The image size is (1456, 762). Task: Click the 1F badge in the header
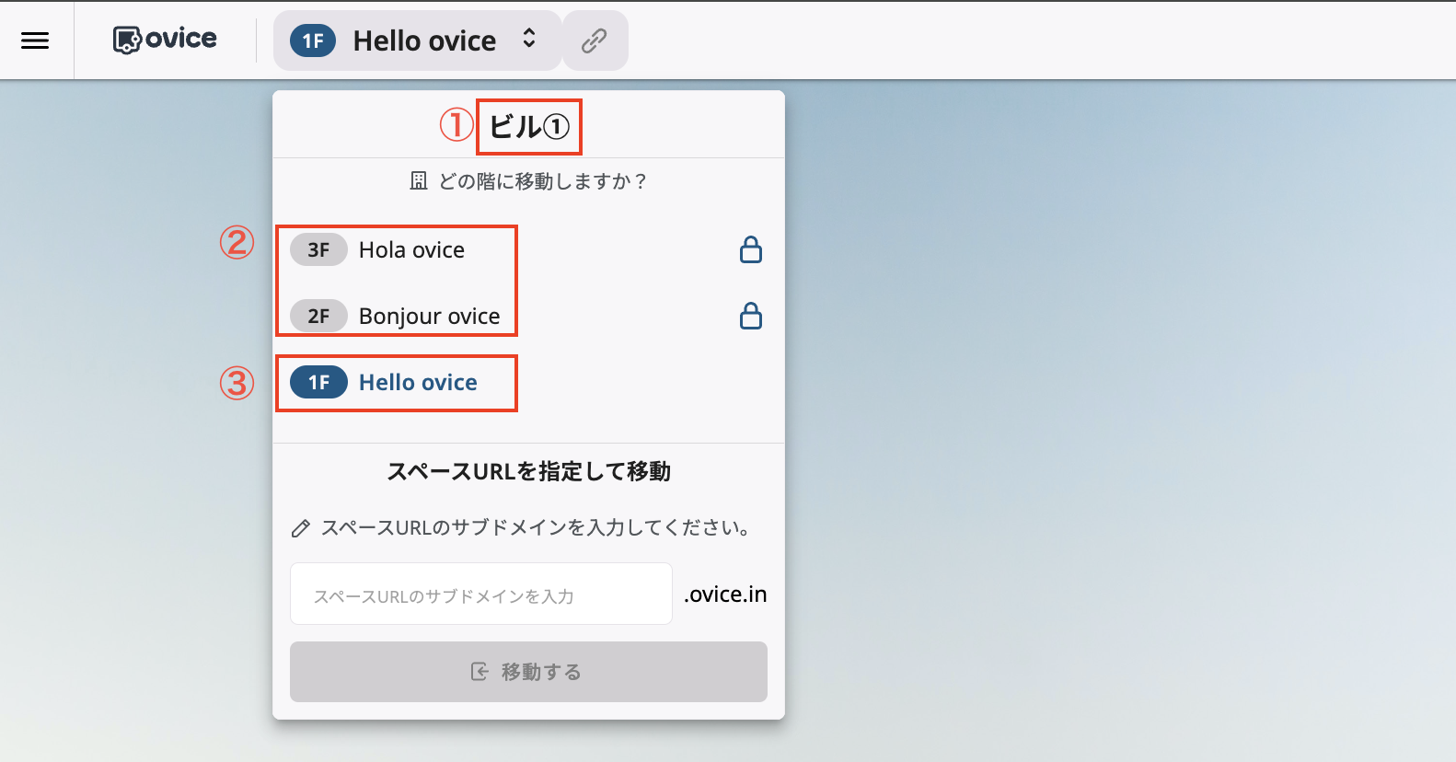pyautogui.click(x=313, y=40)
